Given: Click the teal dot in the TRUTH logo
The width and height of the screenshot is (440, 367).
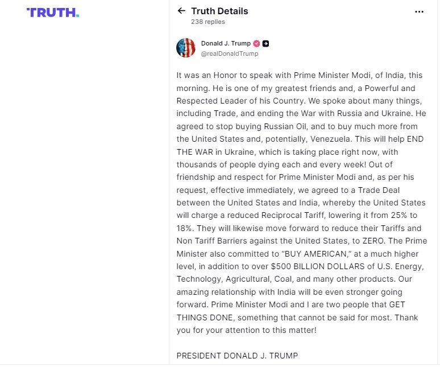Looking at the screenshot, I should coord(77,15).
